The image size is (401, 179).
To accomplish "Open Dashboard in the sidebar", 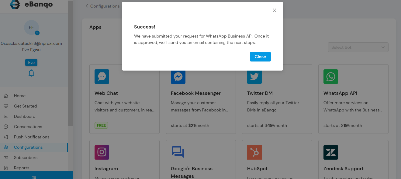I will [x=25, y=116].
